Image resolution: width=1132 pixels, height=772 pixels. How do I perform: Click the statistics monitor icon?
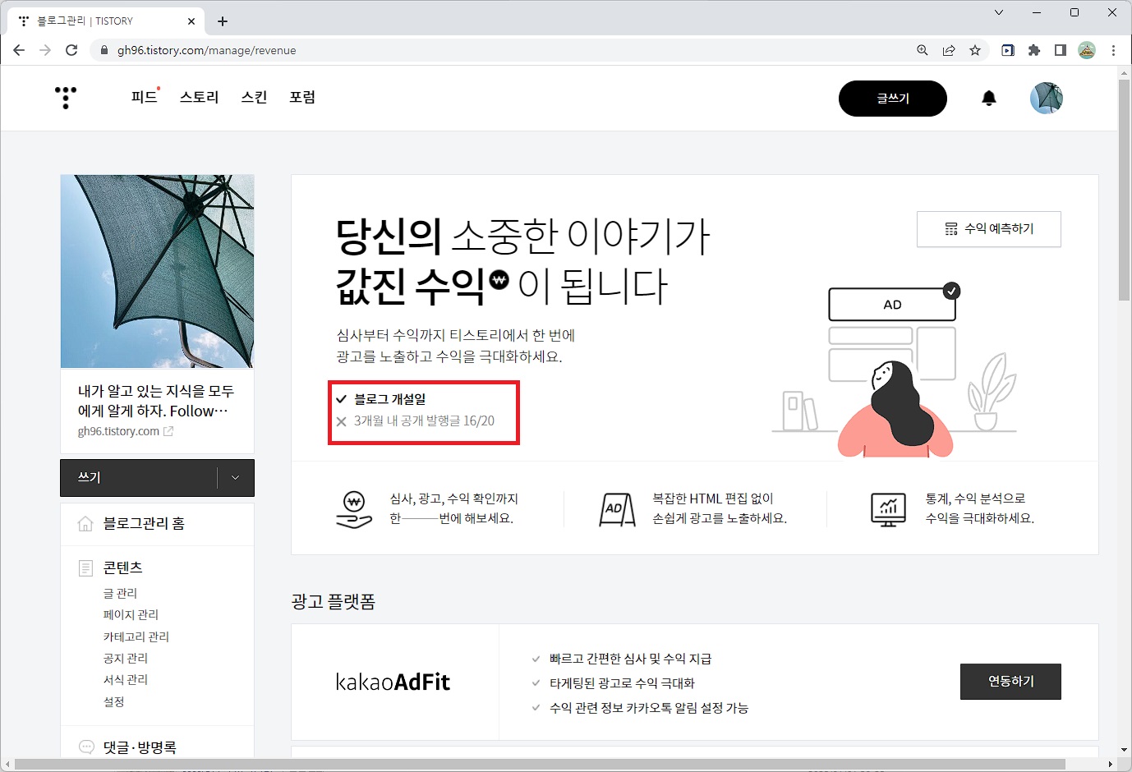tap(888, 509)
